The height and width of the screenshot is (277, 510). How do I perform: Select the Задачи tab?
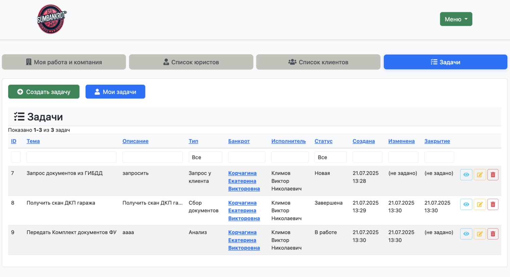point(445,62)
